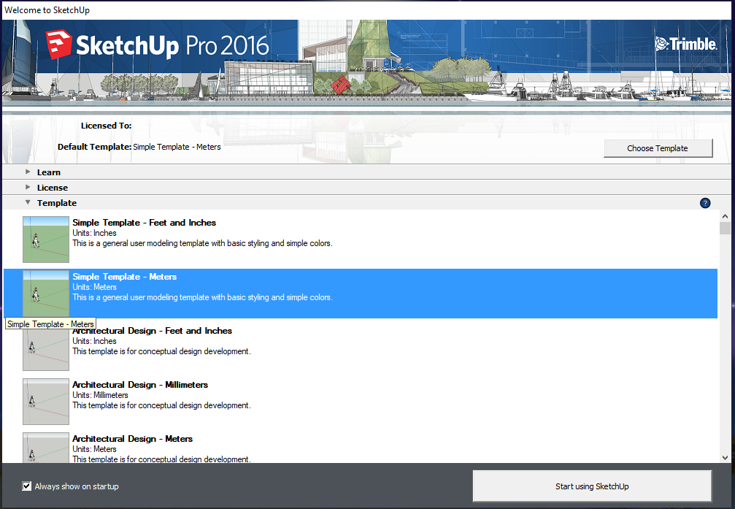Click the template list scroll down arrow
The height and width of the screenshot is (509, 735).
[x=726, y=457]
